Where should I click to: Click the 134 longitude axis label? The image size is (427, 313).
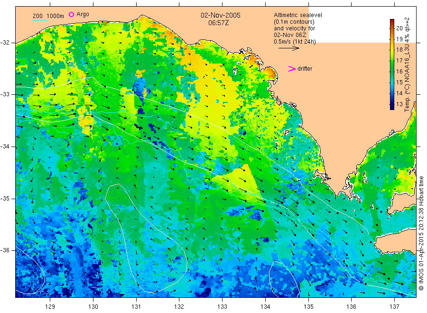(265, 307)
